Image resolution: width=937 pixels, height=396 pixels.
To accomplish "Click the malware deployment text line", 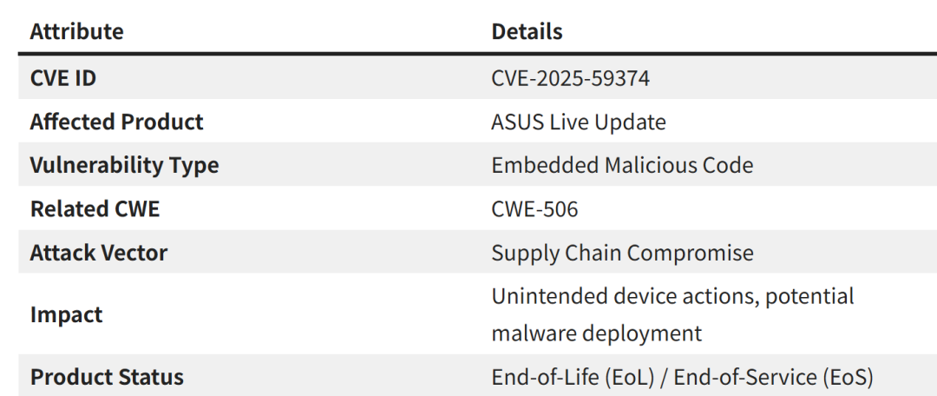I will pos(596,333).
